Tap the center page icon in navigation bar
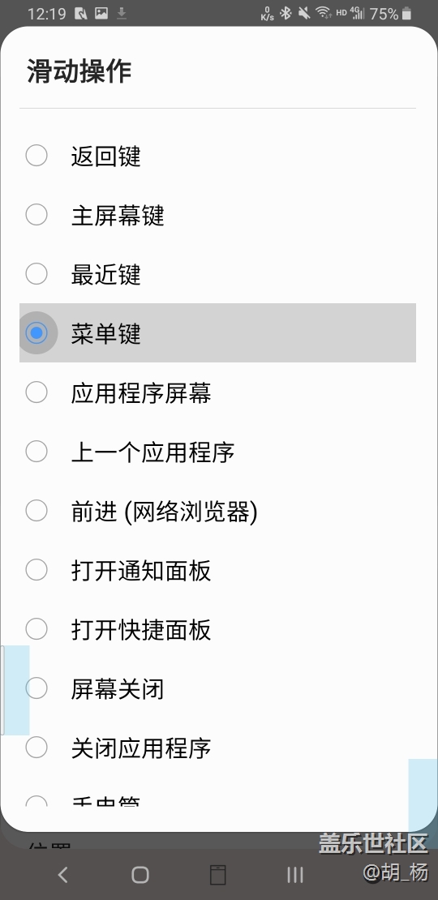This screenshot has width=438, height=900. click(217, 875)
